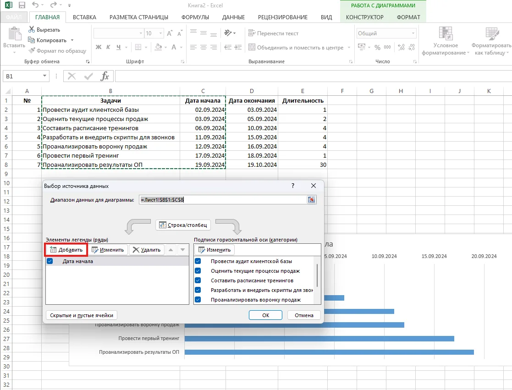512x390 pixels.
Task: Center text horizontally in ribbon
Action: tap(203, 47)
